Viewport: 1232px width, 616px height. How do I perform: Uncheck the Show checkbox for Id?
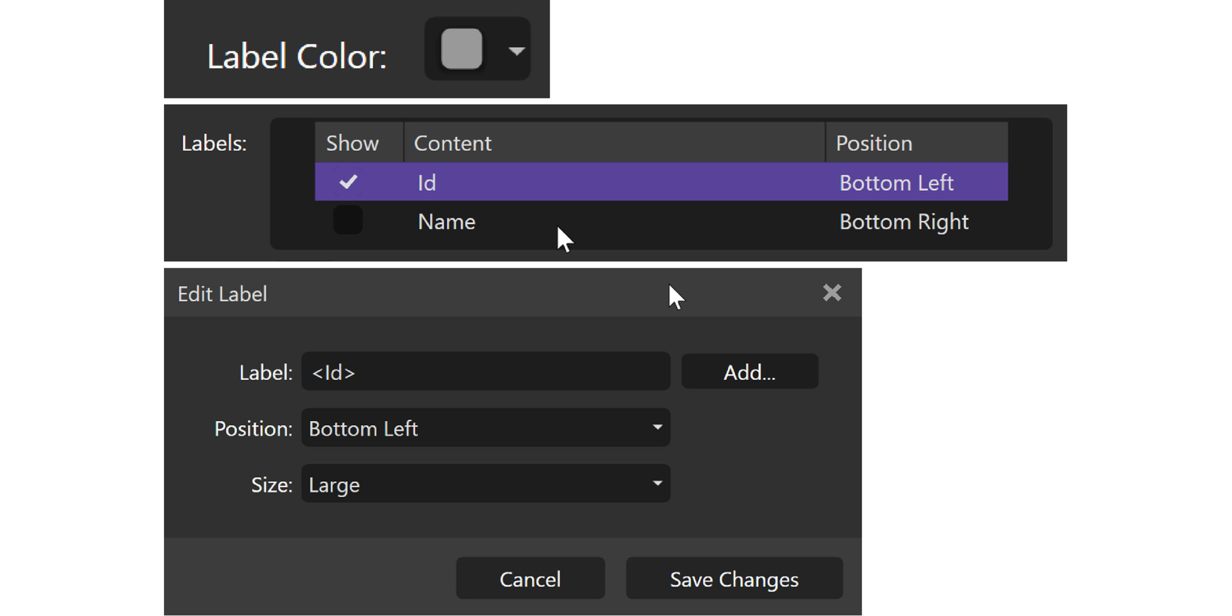348,182
